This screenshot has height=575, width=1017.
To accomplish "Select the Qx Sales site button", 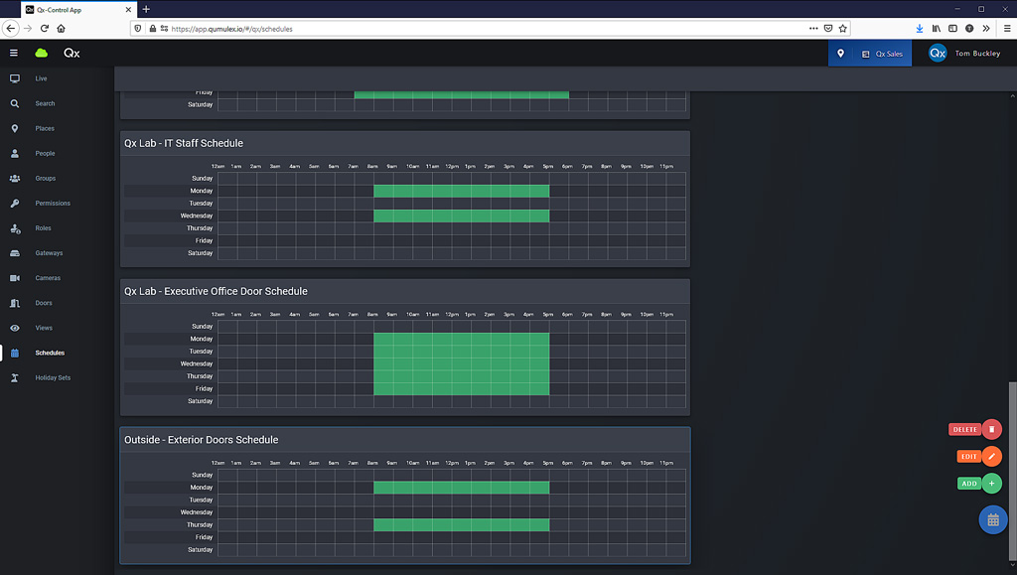I will pyautogui.click(x=883, y=54).
